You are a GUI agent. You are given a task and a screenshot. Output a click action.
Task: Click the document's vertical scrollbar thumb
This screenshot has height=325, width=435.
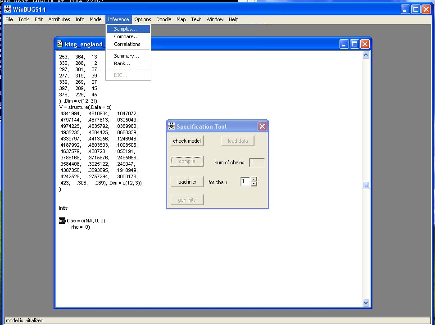point(366,185)
